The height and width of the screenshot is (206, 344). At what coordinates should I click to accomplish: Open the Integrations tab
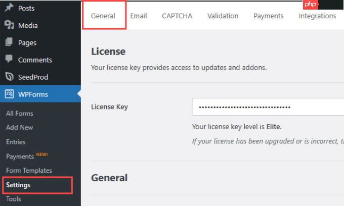pyautogui.click(x=317, y=16)
